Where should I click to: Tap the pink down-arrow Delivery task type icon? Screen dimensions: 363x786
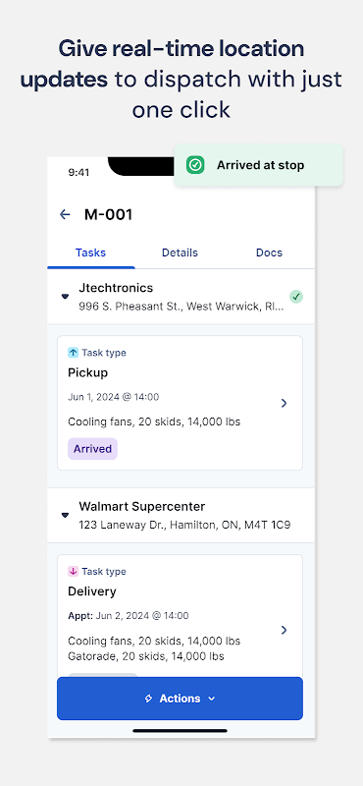[x=74, y=572]
